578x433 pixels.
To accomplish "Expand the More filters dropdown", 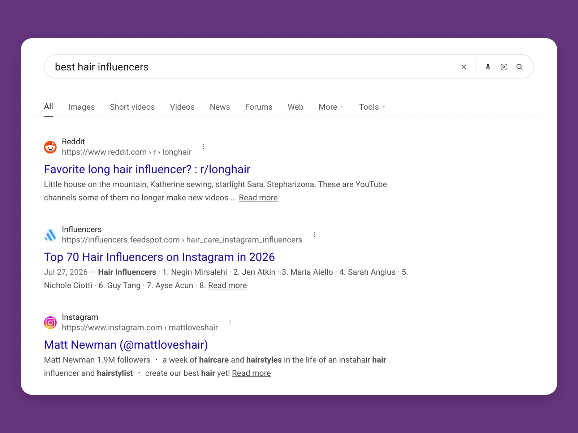I will 331,107.
